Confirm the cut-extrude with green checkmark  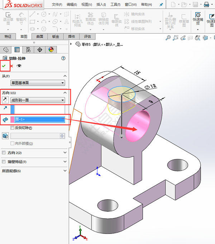coord(4,66)
